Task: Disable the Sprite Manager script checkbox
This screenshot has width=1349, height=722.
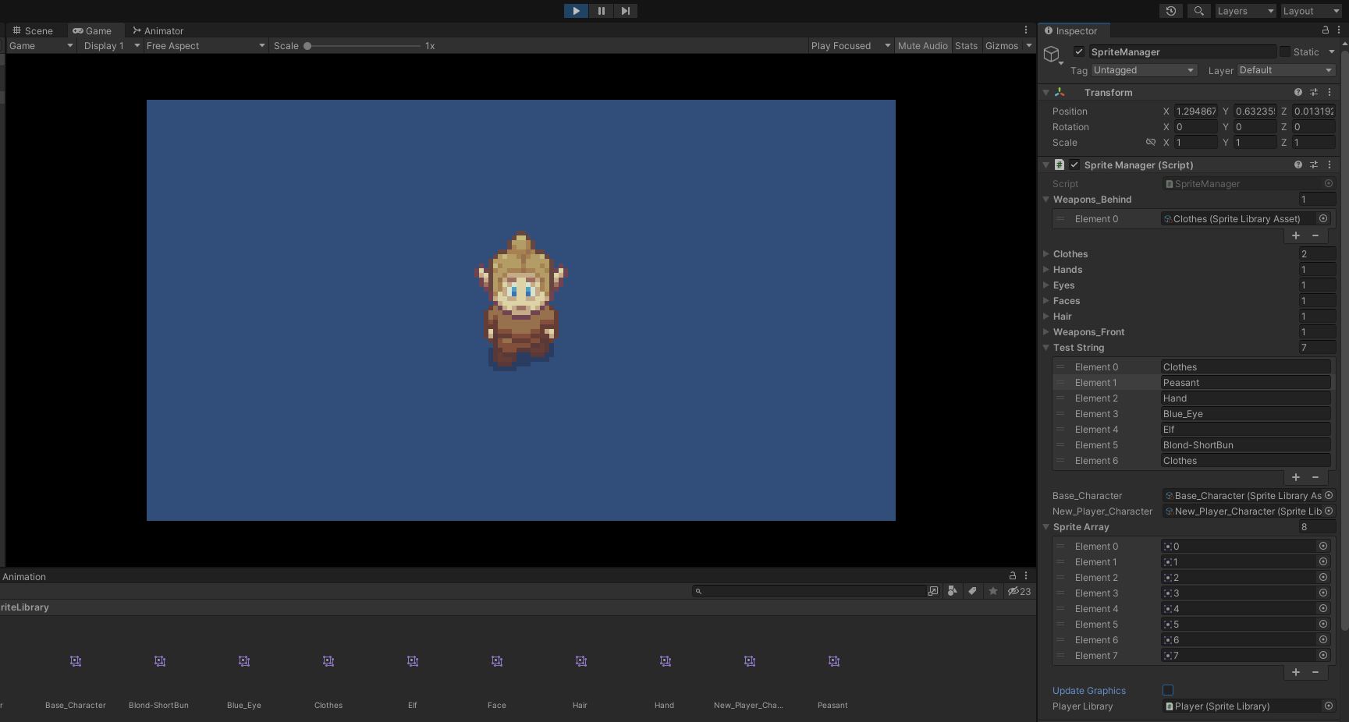Action: 1074,165
